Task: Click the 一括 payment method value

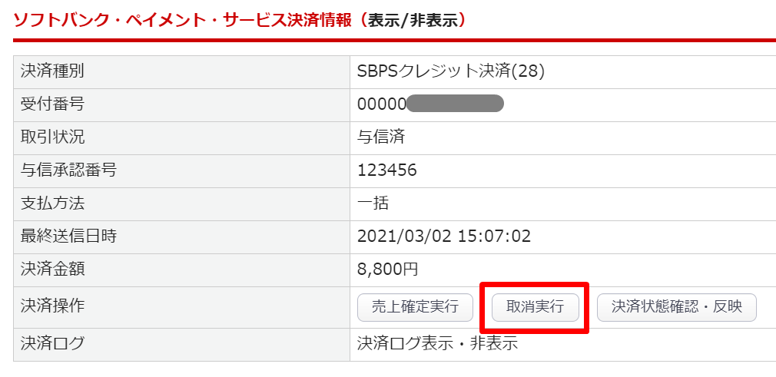Action: (373, 203)
